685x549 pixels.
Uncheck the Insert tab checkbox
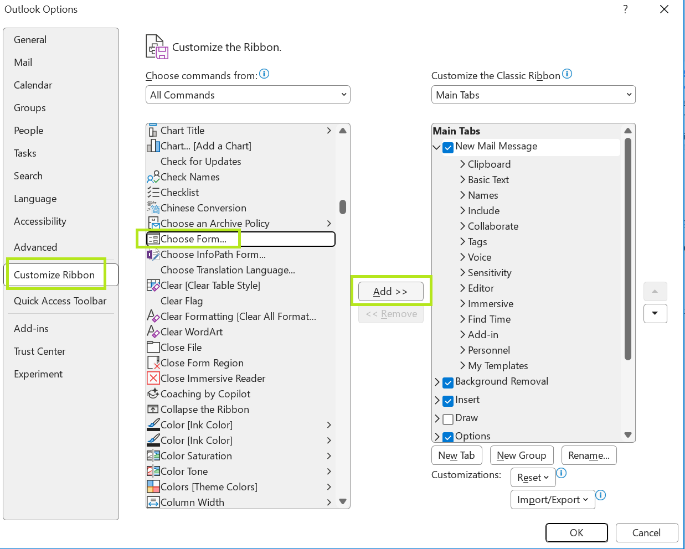(x=448, y=401)
